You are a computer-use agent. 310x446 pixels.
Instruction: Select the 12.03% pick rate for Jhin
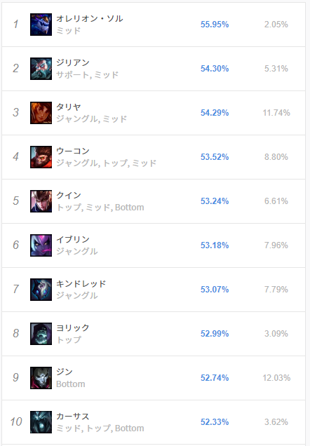point(276,378)
